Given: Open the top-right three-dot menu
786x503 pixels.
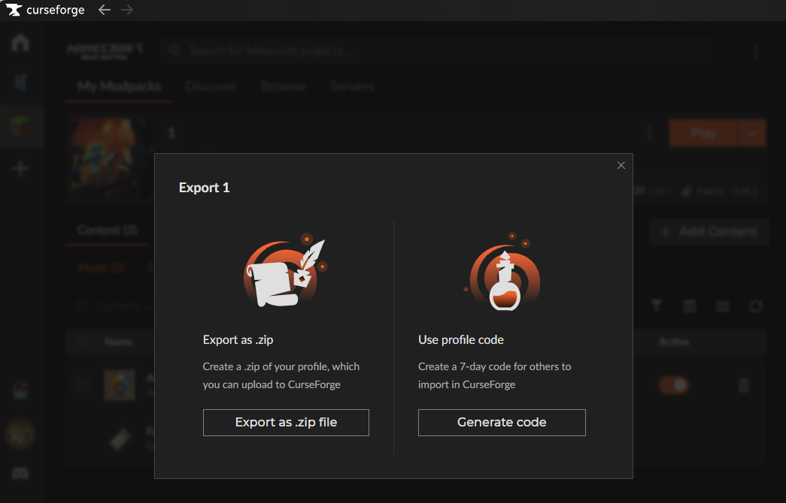Looking at the screenshot, I should point(756,50).
